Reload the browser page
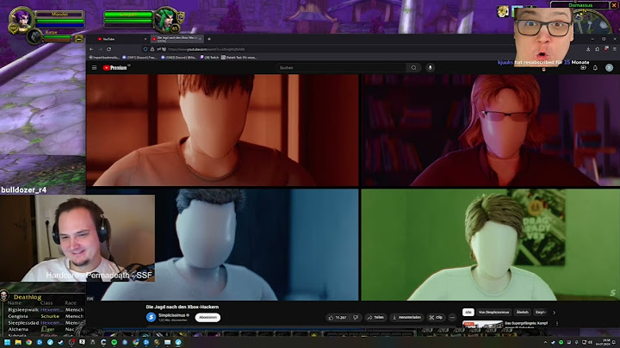Screen dimensions: 620x348 click(108, 49)
